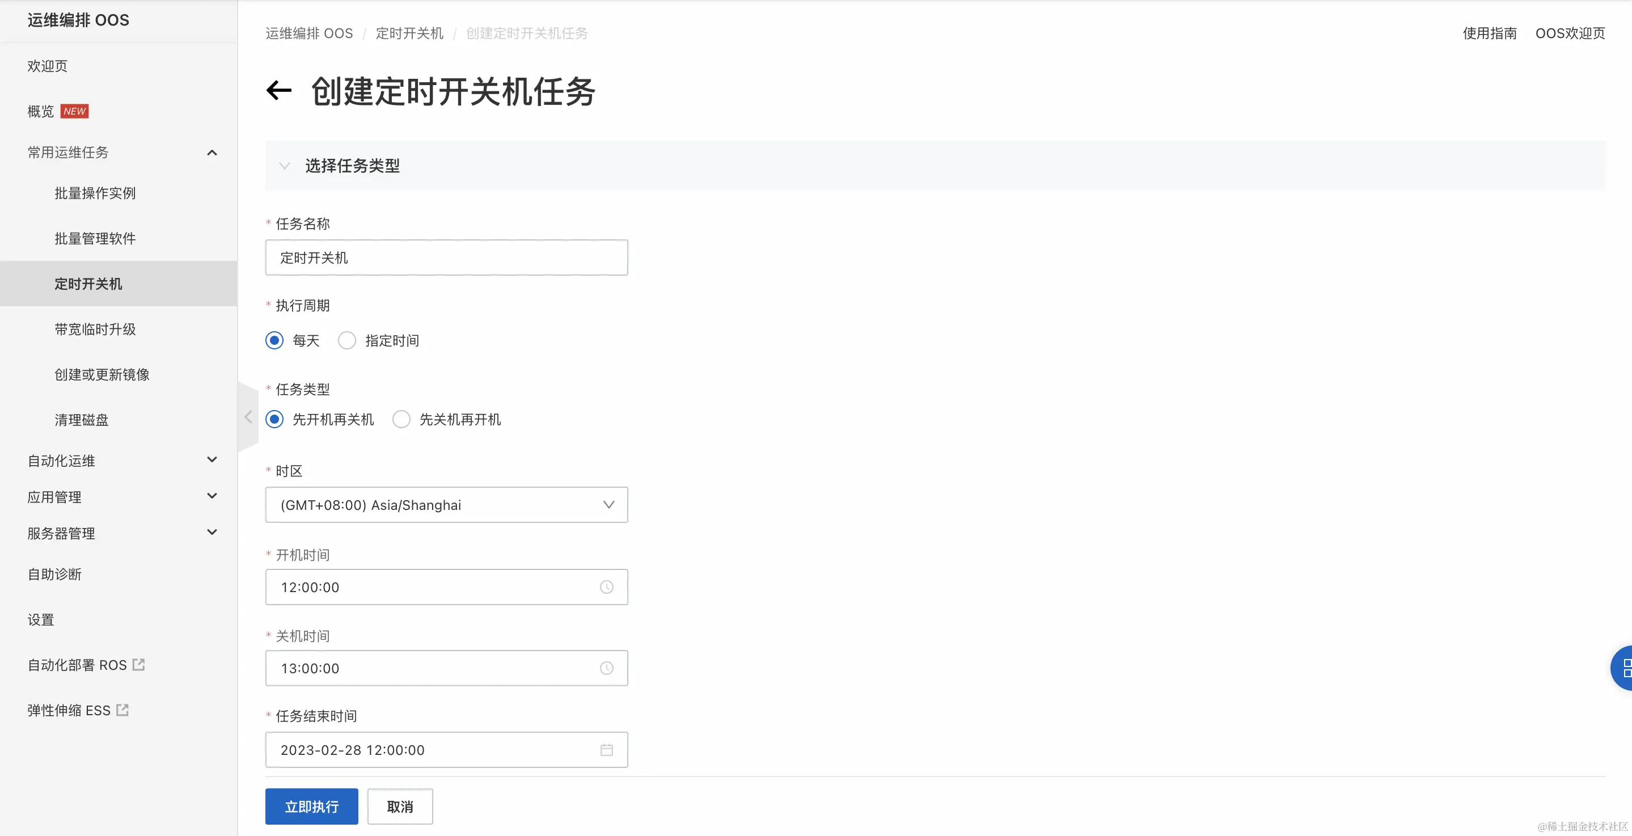Click clock icon in 开机时间 field
Viewport: 1632px width, 836px height.
(606, 587)
